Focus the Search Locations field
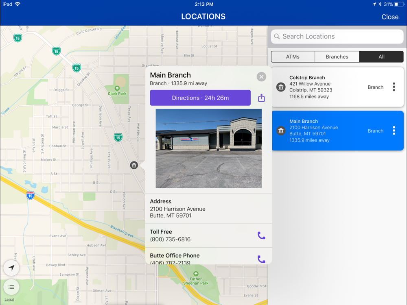This screenshot has width=407, height=305. click(x=337, y=37)
